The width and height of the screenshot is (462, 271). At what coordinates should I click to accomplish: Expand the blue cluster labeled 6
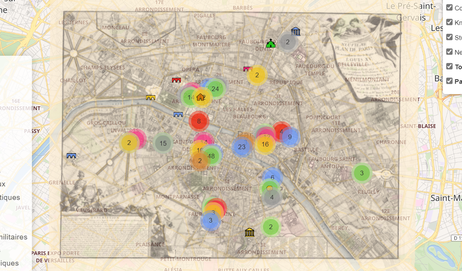pyautogui.click(x=273, y=178)
